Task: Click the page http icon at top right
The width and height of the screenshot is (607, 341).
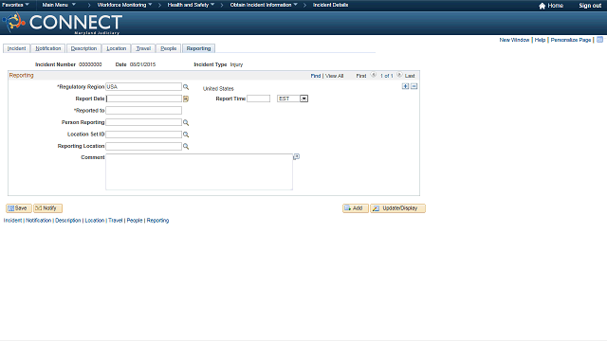Action: coord(599,40)
